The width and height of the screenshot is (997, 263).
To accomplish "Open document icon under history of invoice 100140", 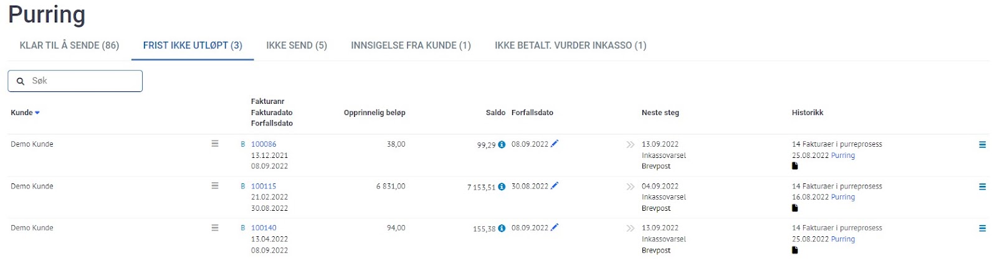I will [x=794, y=250].
